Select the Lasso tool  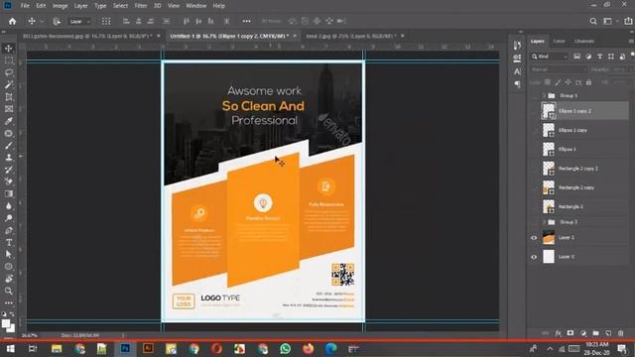[9, 72]
